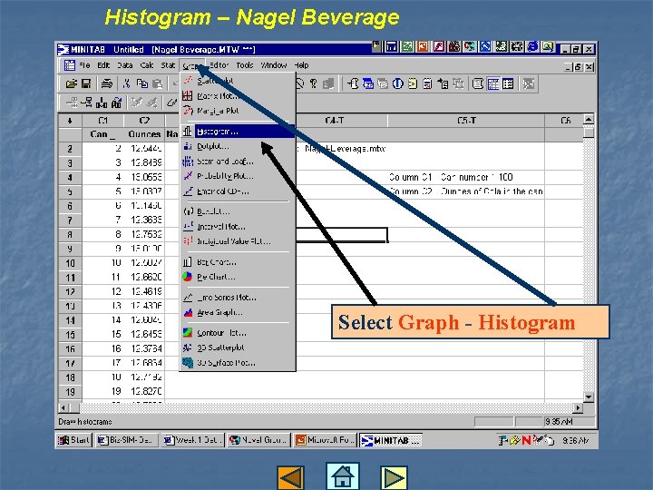Choose Probability Plot from the Graph menu
This screenshot has width=653, height=490.
(x=238, y=176)
